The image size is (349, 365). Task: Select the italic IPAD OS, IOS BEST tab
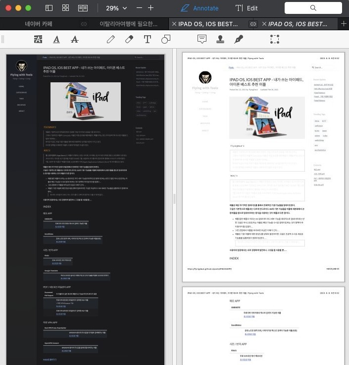click(298, 24)
